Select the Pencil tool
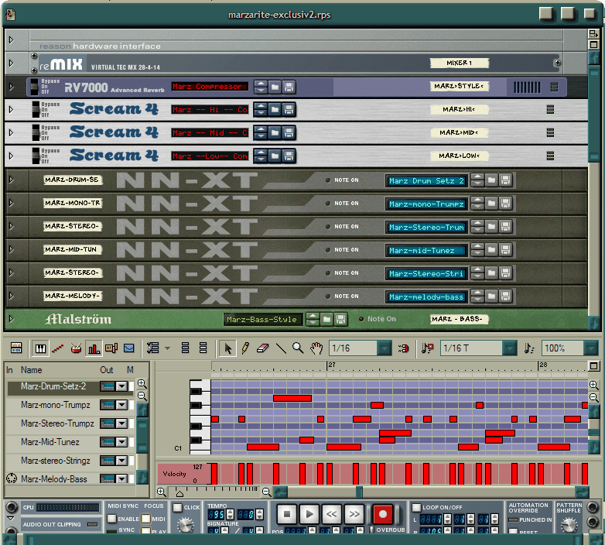This screenshot has width=605, height=545. (245, 348)
